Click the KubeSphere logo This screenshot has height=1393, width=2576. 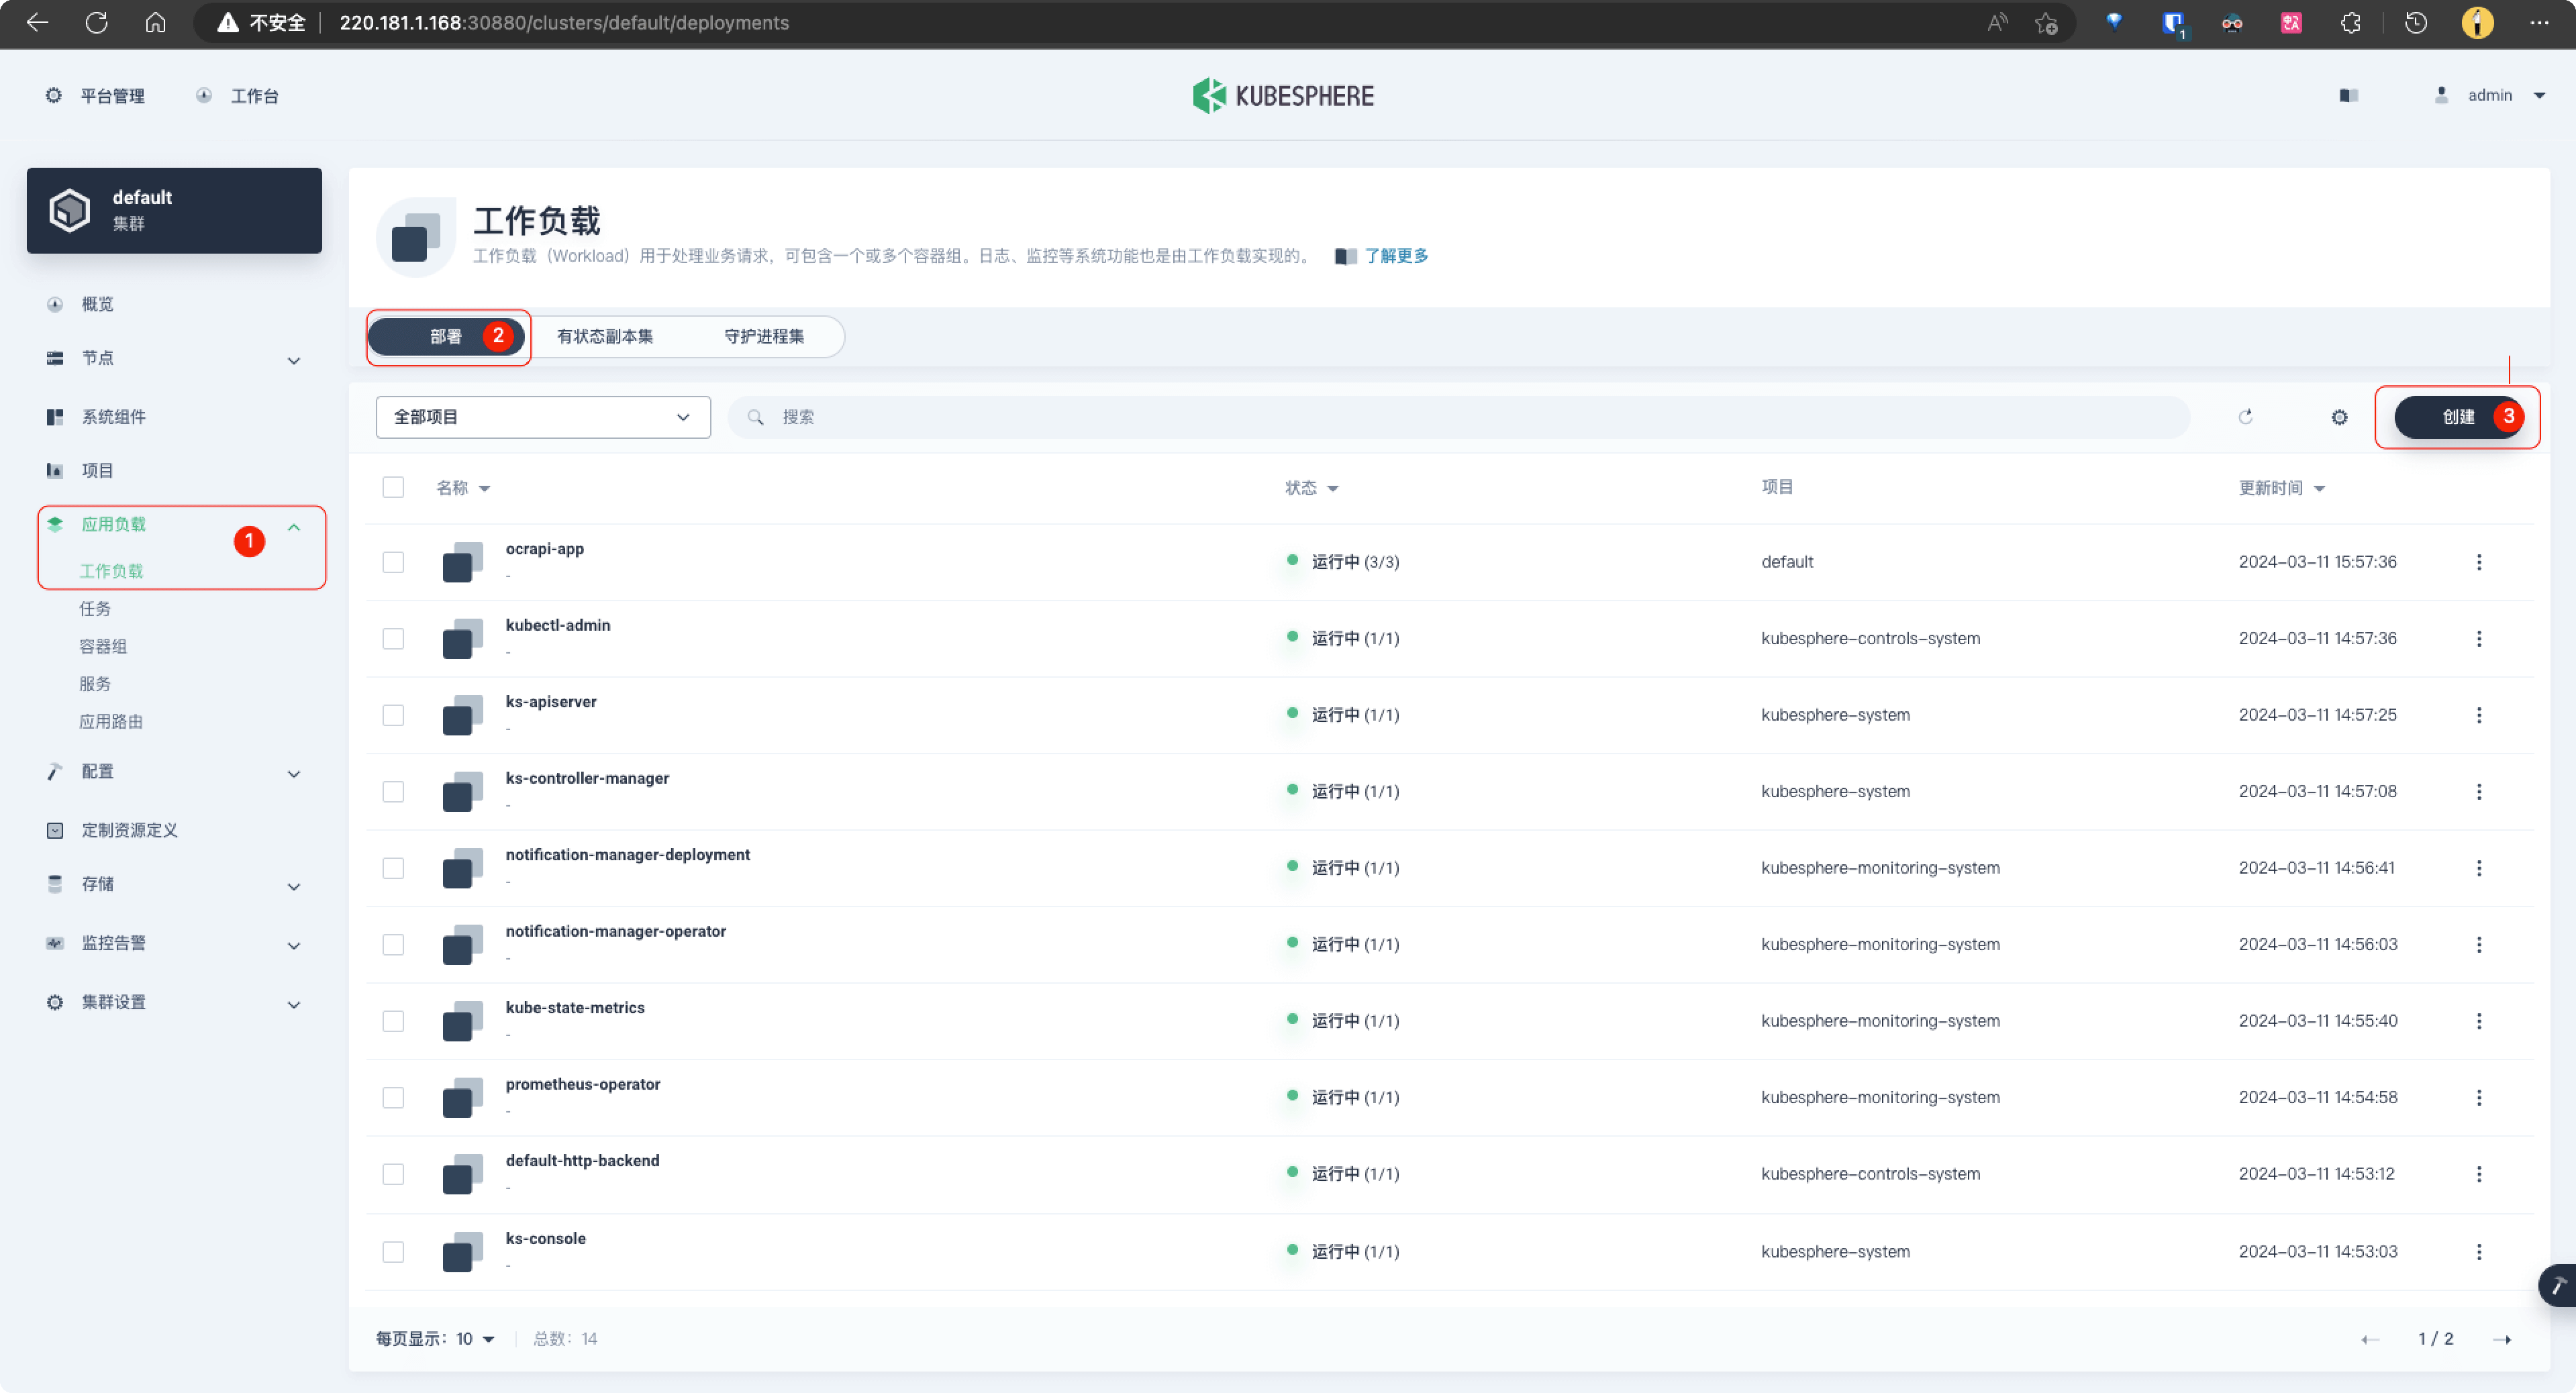coord(1283,96)
